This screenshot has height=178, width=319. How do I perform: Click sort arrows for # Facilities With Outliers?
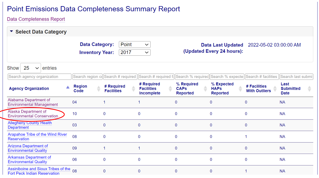[275, 89]
